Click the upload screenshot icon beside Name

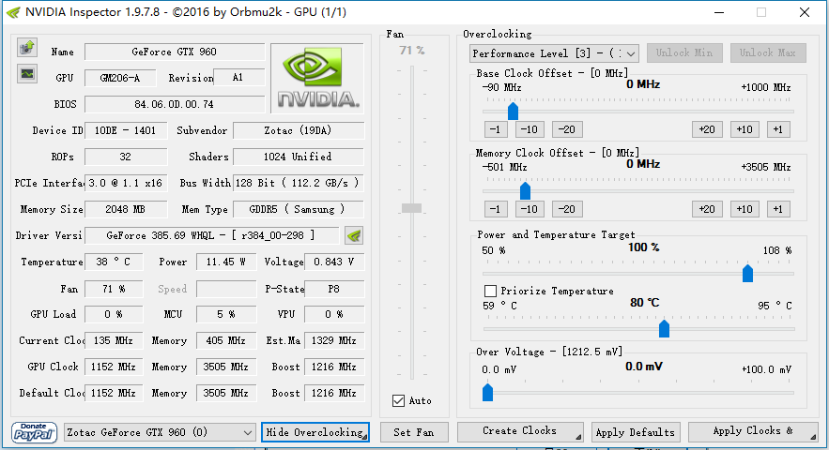click(x=27, y=48)
